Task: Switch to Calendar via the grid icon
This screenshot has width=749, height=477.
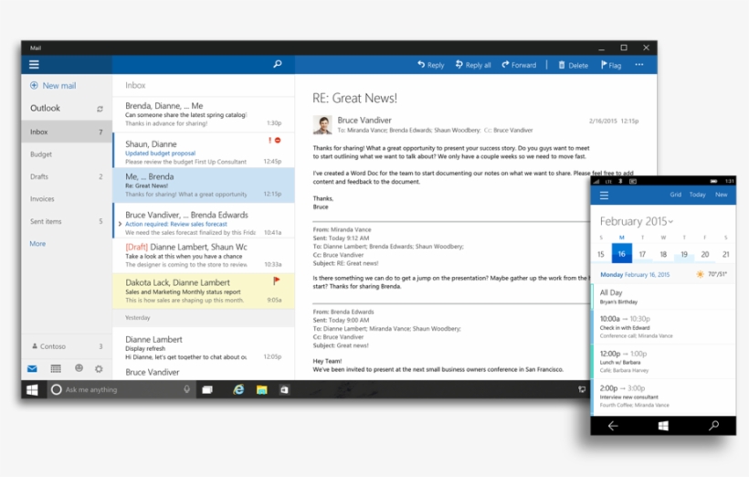Action: [x=56, y=368]
